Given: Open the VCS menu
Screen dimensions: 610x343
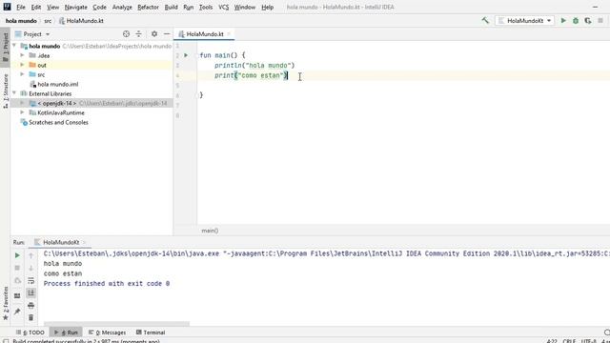Looking at the screenshot, I should point(223,7).
